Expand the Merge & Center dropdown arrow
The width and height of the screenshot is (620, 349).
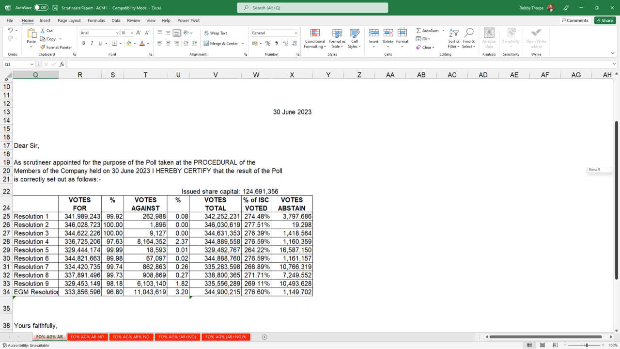point(243,43)
